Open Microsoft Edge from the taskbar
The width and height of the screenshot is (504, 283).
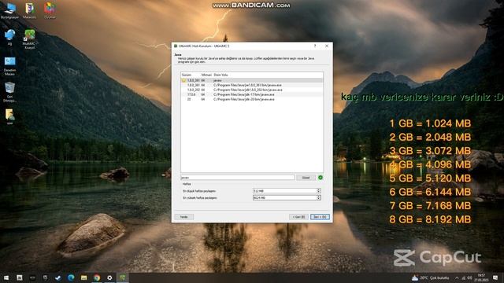(71, 277)
